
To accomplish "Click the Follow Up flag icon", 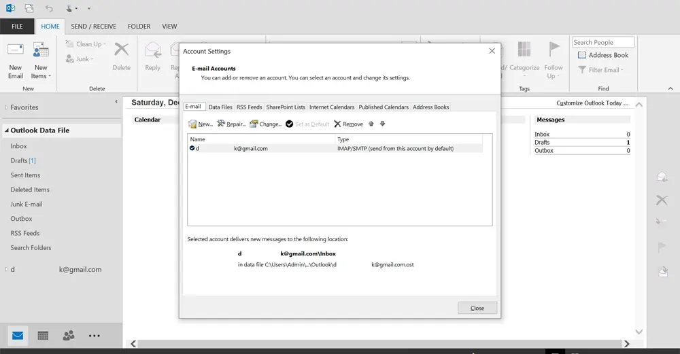I will 554,60.
